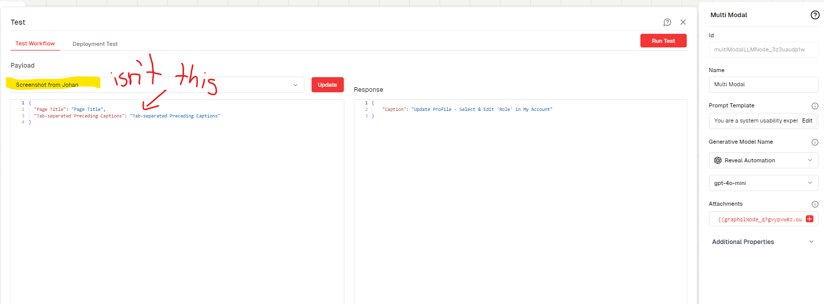
Task: Click the red plus icon in Attachments
Action: (809, 219)
